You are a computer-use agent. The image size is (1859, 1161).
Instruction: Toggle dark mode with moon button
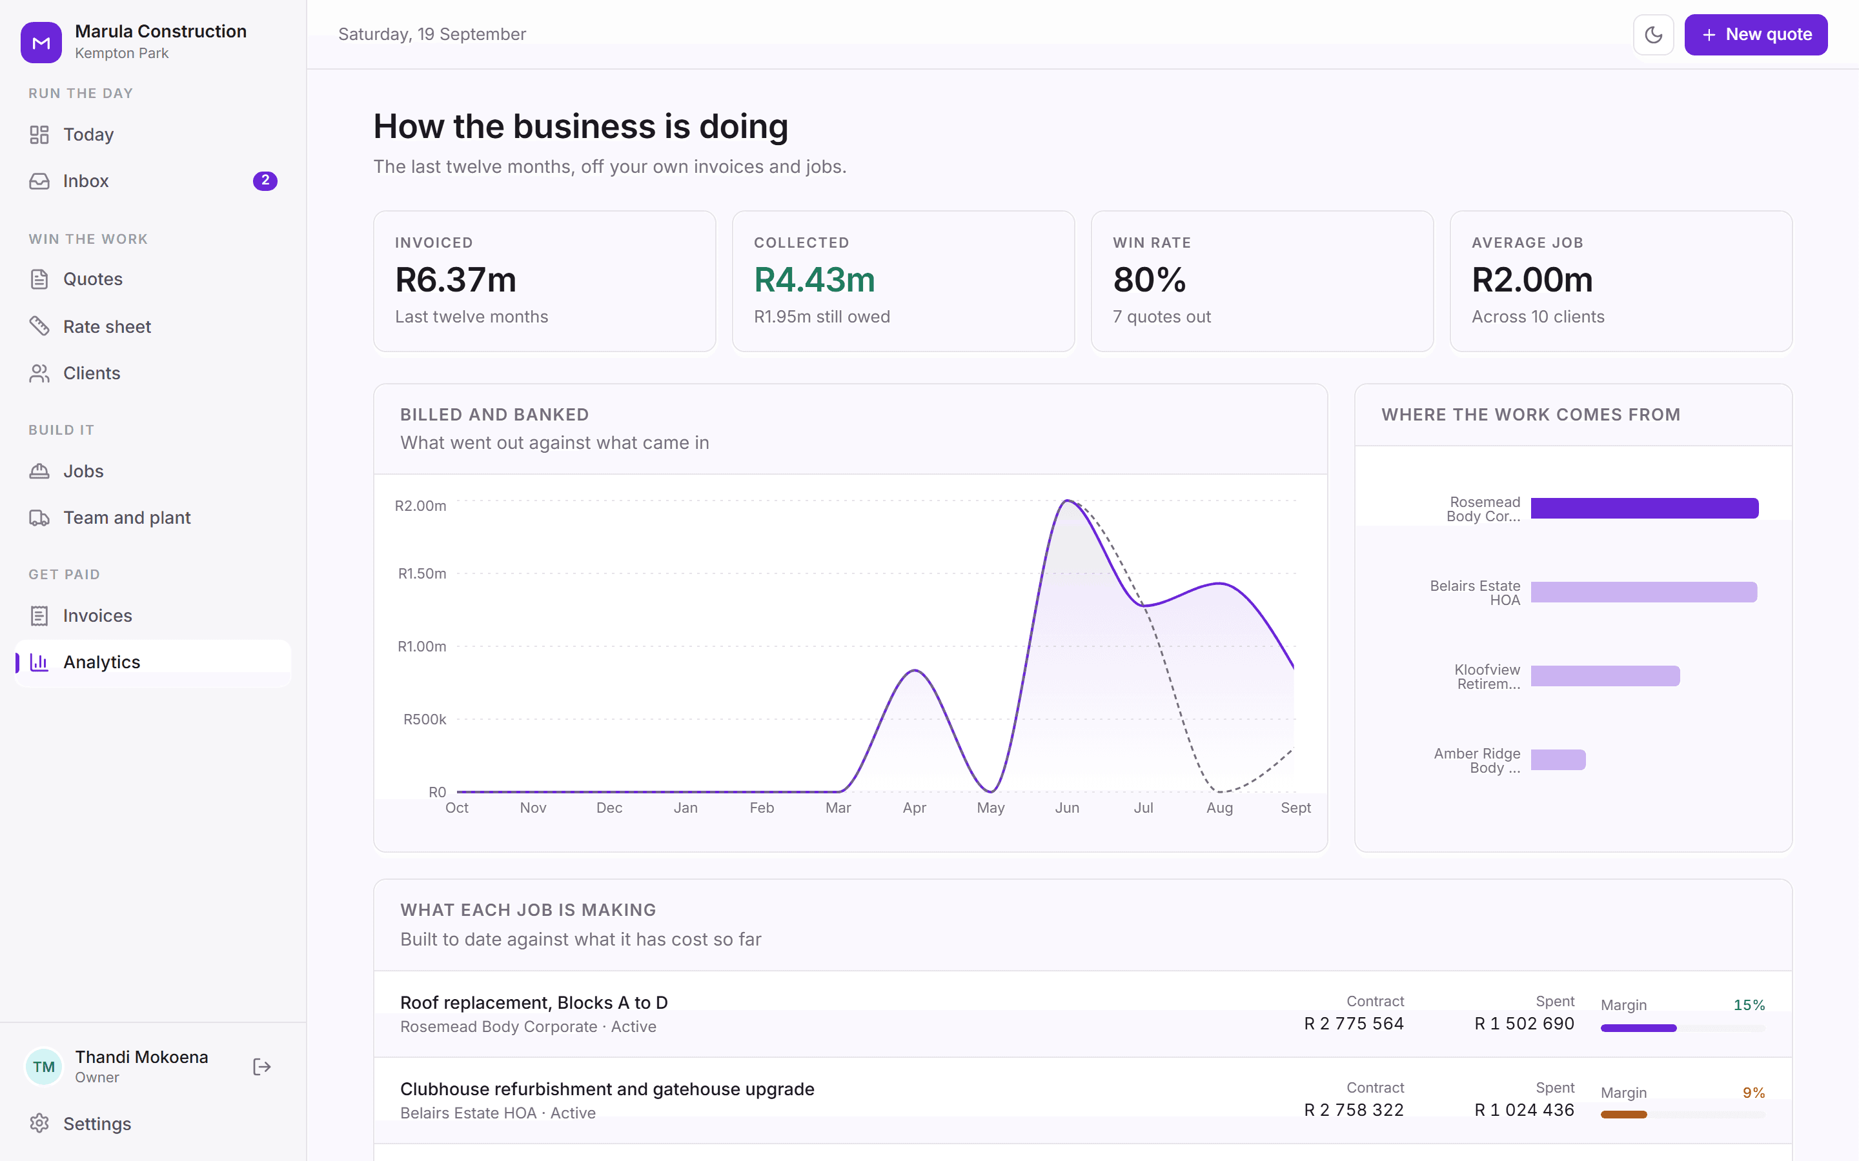pyautogui.click(x=1653, y=35)
